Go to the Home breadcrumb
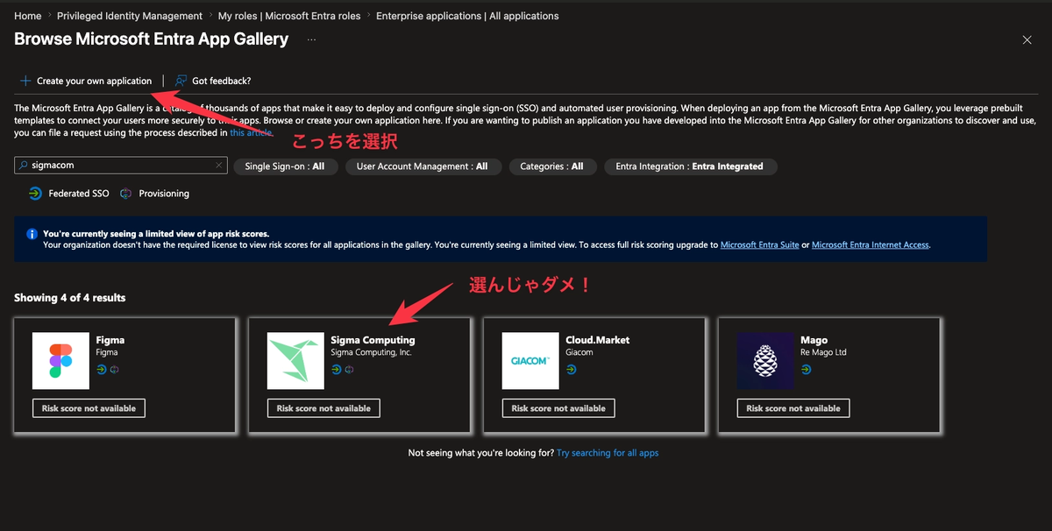The height and width of the screenshot is (531, 1052). tap(28, 16)
